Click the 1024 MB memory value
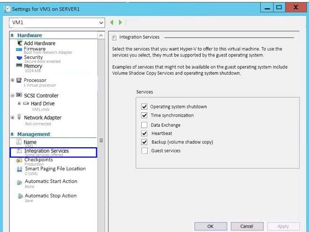The width and height of the screenshot is (309, 232). (32, 71)
